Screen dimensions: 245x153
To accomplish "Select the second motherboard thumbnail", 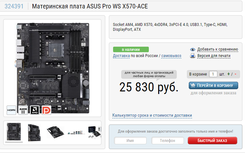I will click(34, 133).
